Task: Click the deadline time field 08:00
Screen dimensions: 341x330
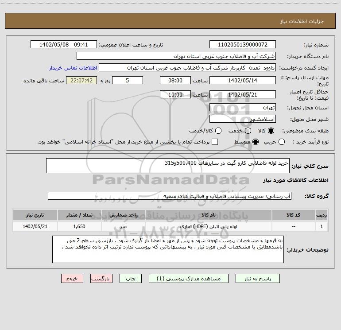Action: point(175,80)
